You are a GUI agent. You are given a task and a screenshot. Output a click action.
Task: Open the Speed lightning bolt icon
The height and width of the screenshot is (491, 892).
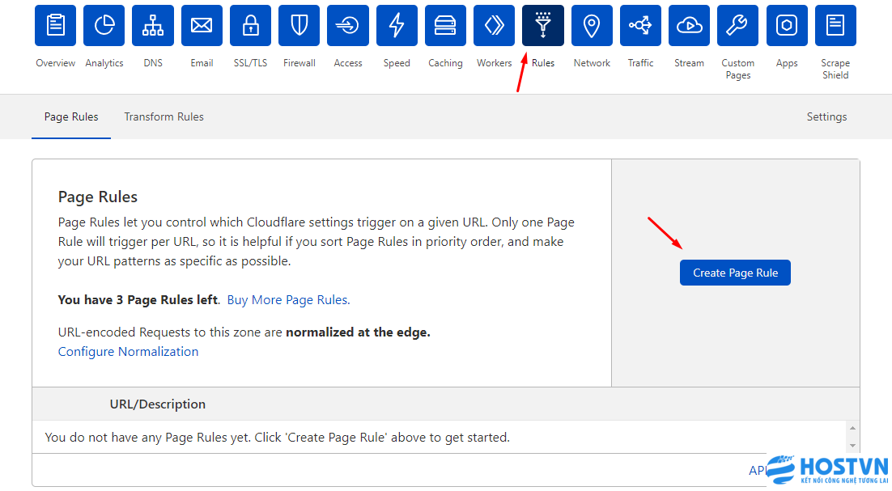click(397, 26)
